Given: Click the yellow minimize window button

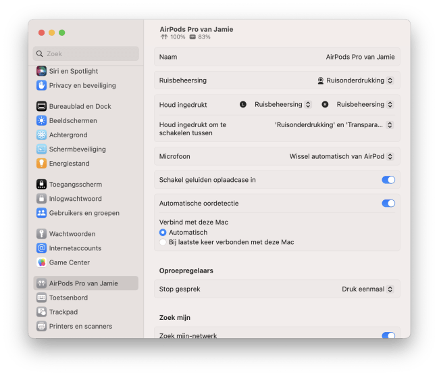Looking at the screenshot, I should 52,33.
